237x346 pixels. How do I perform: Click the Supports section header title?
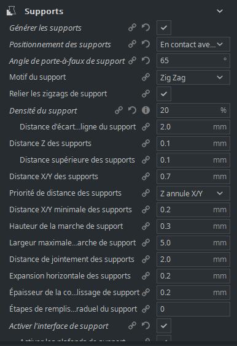(x=44, y=11)
